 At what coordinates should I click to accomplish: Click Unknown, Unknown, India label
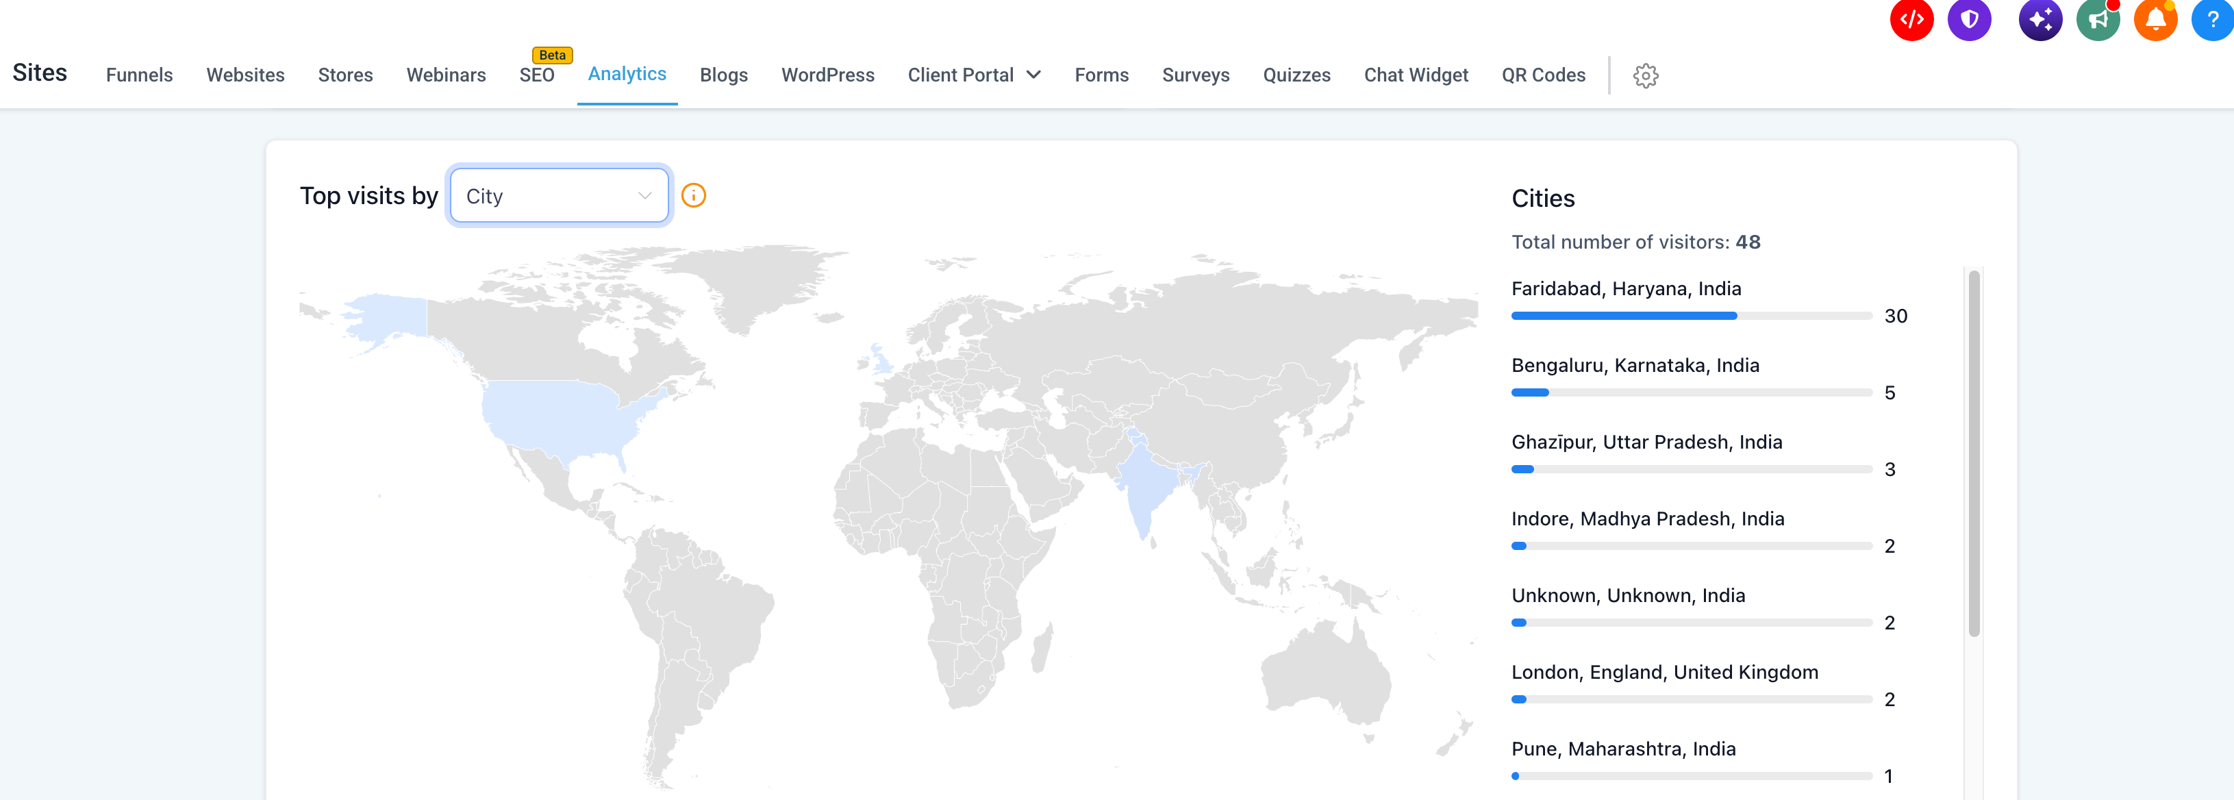pos(1628,595)
